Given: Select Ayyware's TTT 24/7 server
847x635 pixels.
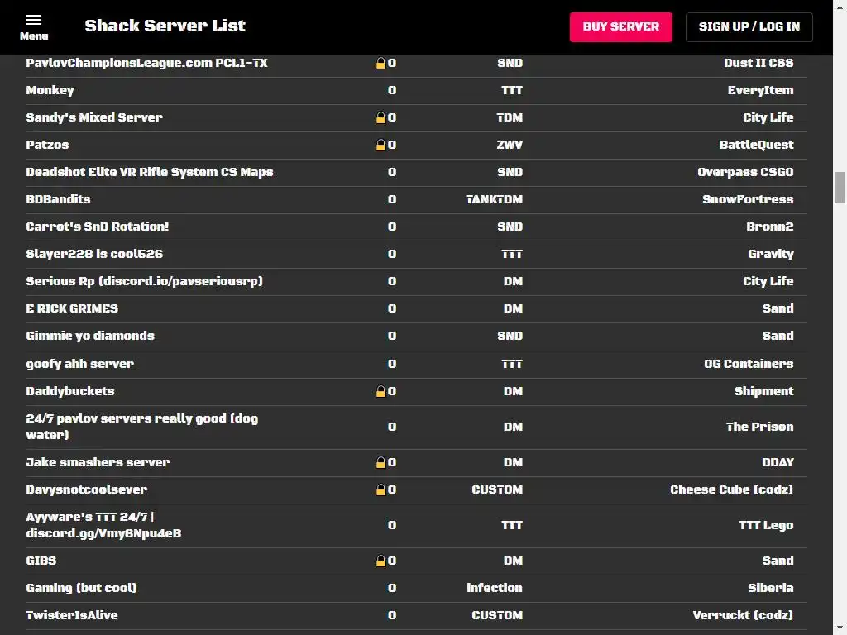Looking at the screenshot, I should [x=417, y=525].
